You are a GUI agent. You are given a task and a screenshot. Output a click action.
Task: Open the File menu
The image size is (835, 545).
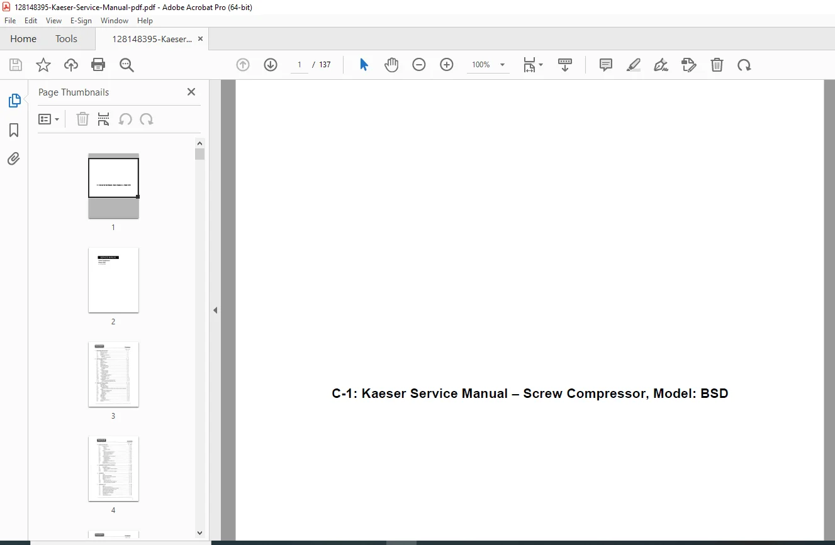point(10,21)
